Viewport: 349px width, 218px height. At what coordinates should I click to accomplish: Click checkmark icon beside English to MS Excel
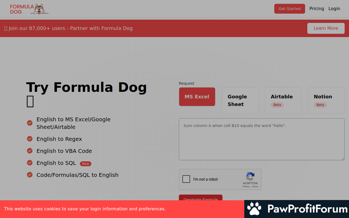click(30, 123)
